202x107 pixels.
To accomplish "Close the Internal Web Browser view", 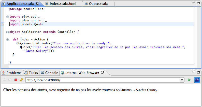I will 103,73.
